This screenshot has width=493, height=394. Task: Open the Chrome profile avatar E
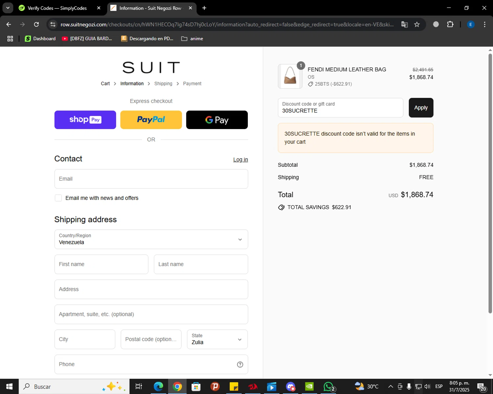pyautogui.click(x=471, y=24)
